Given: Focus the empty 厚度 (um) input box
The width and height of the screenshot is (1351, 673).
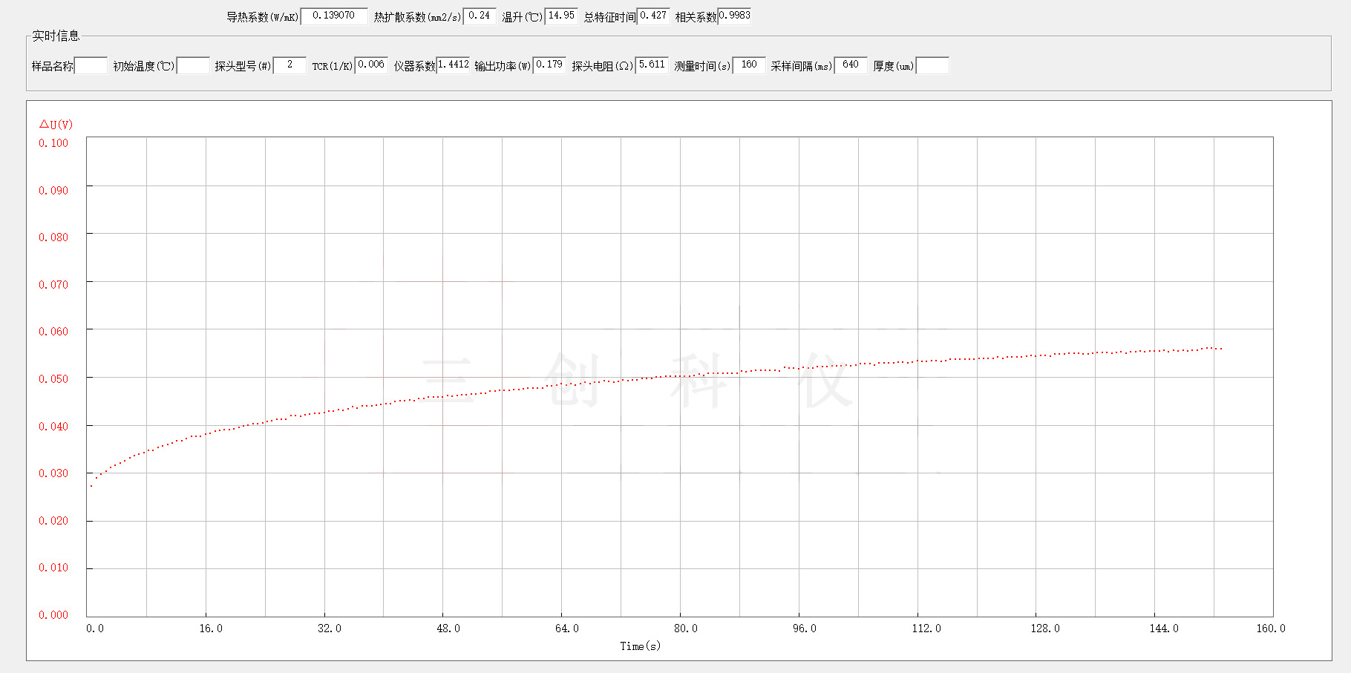Looking at the screenshot, I should (x=932, y=66).
